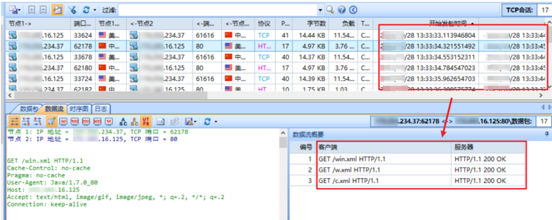
Task: Click the save/export icon in top toolbar
Action: (x=13, y=10)
